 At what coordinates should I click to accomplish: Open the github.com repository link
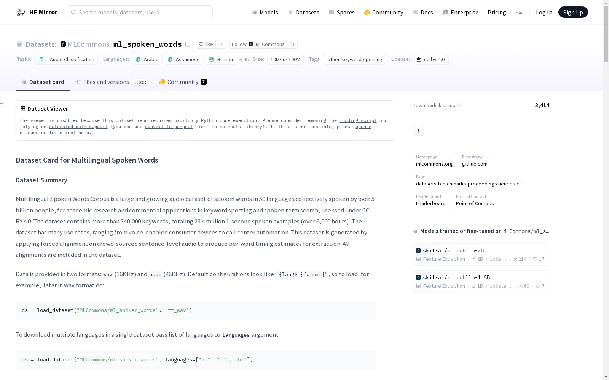[x=475, y=160]
